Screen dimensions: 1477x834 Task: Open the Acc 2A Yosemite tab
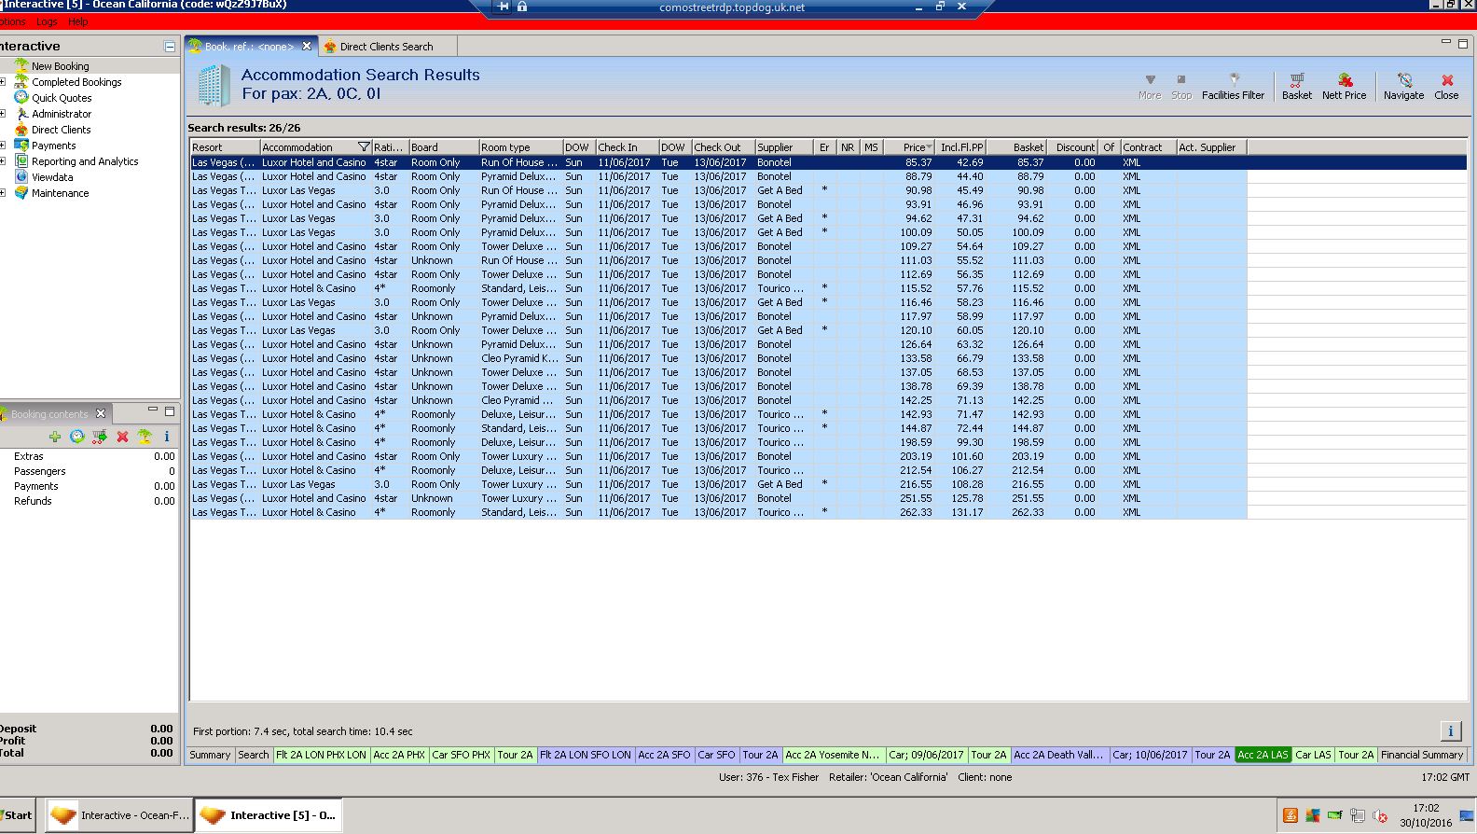click(x=833, y=755)
